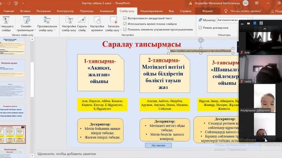
Task: Open the View (Вид) tab
Action: coord(171,11)
